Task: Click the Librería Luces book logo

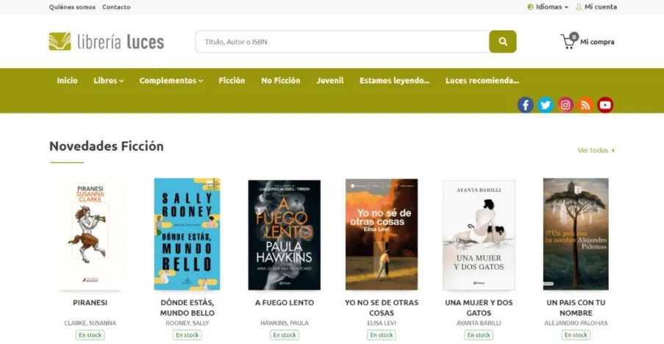Action: pos(60,41)
